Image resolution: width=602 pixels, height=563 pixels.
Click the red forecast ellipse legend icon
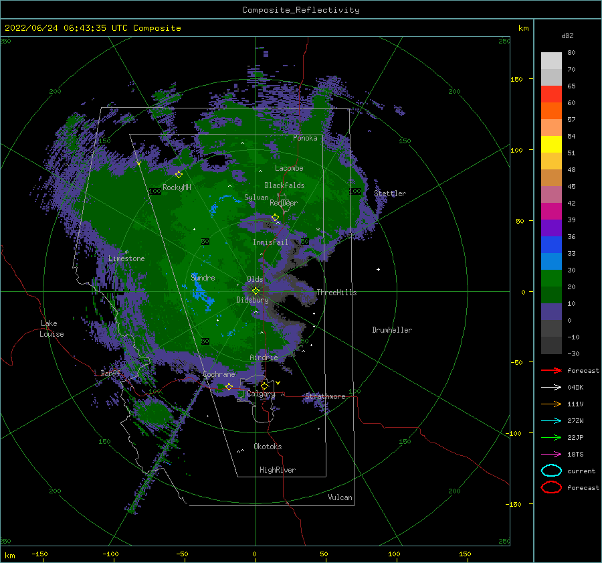tap(551, 487)
